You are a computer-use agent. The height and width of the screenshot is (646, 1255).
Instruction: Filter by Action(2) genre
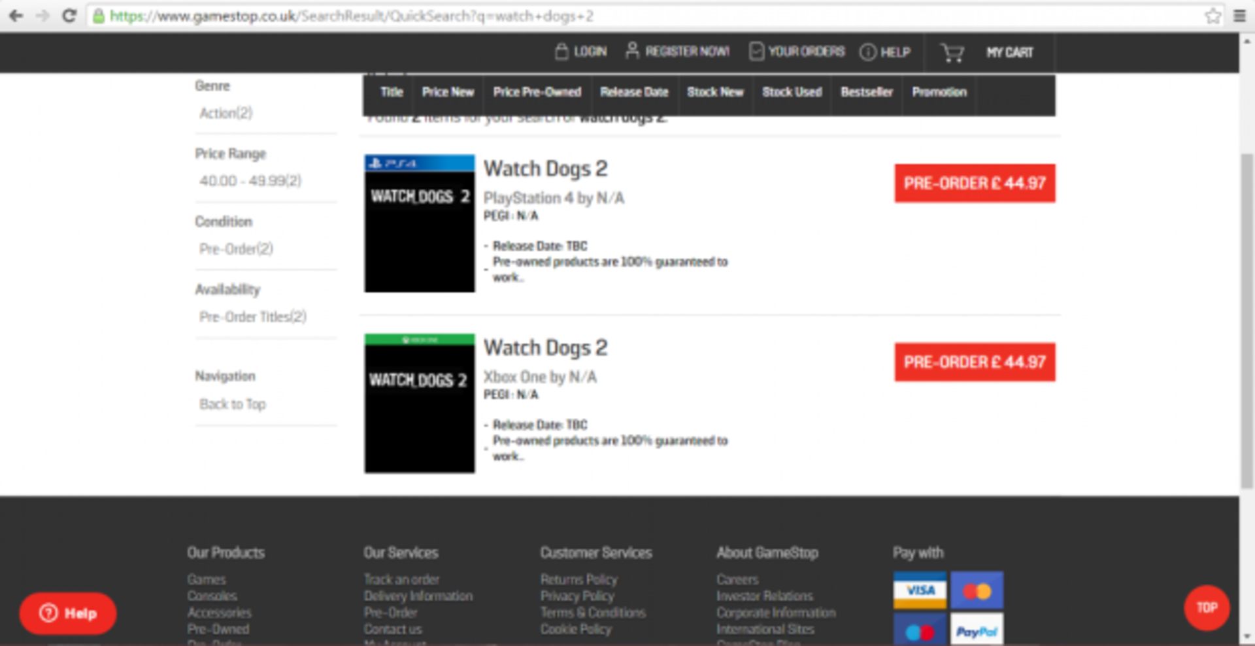pyautogui.click(x=226, y=113)
